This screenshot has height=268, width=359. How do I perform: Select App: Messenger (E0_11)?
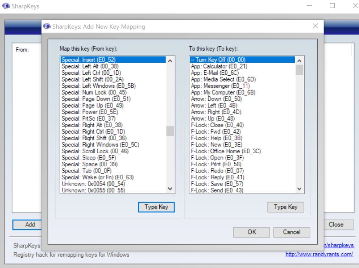[x=242, y=86]
